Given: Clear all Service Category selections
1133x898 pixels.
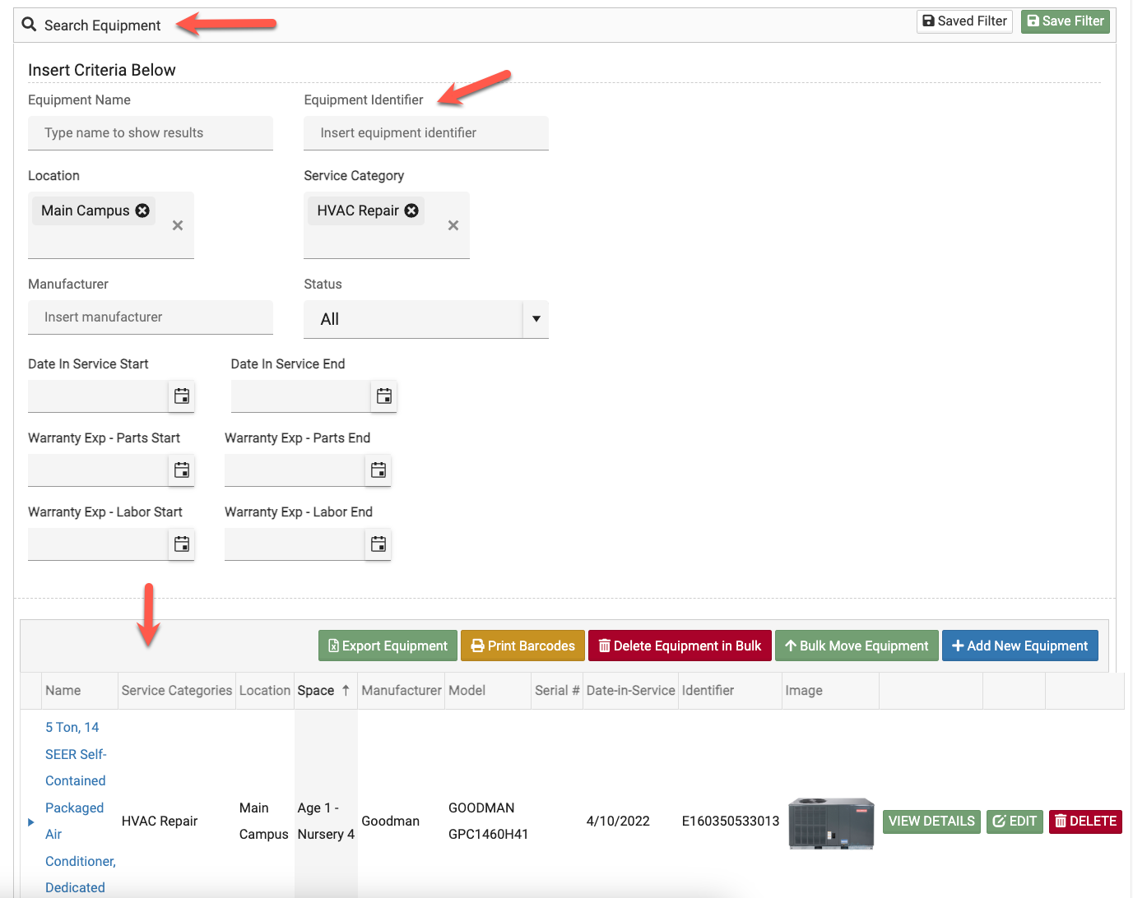Looking at the screenshot, I should [453, 225].
